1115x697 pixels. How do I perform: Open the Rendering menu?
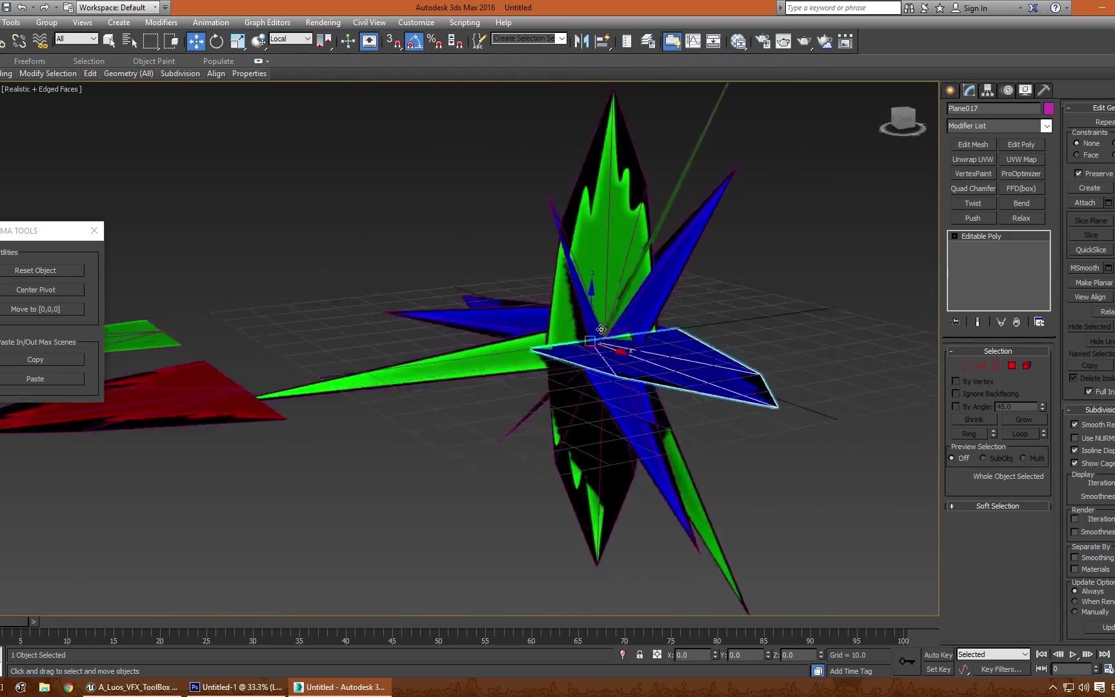point(323,22)
